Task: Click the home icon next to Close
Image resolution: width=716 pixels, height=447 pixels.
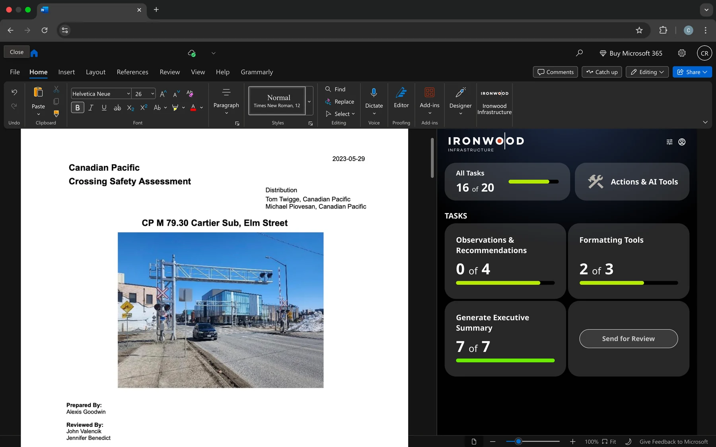Action: pos(34,53)
